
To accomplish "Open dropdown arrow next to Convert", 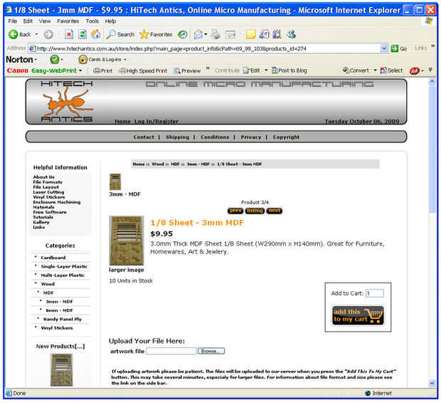I will click(x=375, y=70).
